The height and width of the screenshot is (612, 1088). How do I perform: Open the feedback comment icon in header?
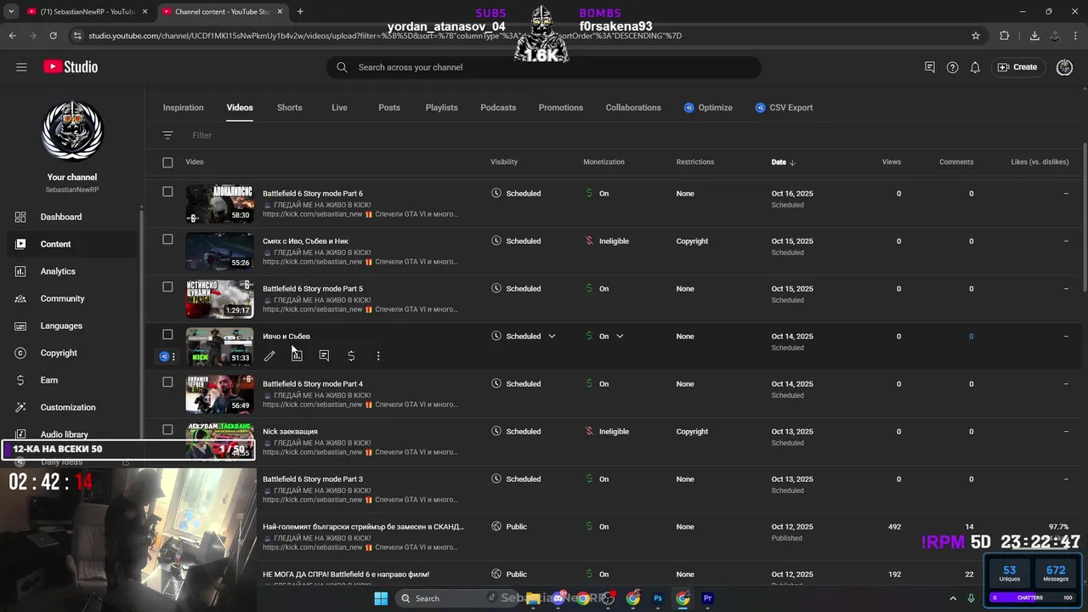pos(930,67)
